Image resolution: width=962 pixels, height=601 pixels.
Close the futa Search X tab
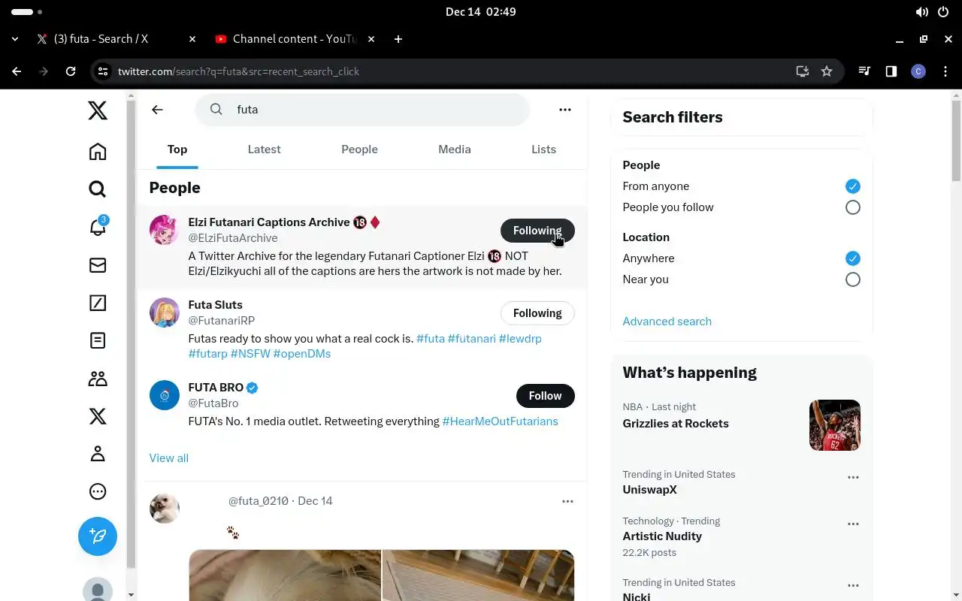(192, 39)
